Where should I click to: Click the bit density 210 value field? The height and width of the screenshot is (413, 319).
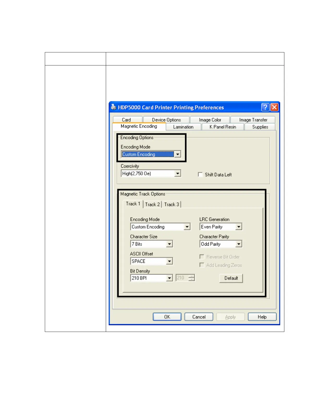[x=182, y=278]
